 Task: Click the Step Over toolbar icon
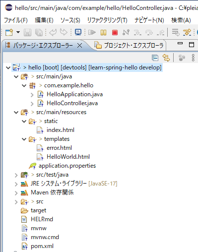[x=149, y=32]
